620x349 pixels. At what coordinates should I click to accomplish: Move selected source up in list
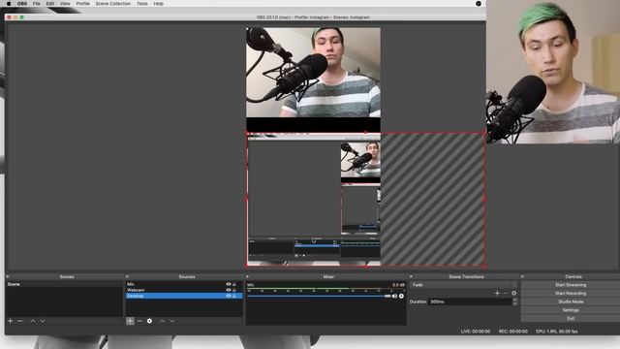pos(162,321)
